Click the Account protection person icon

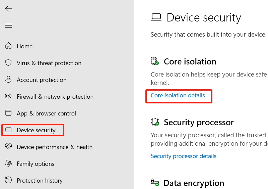pos(9,80)
